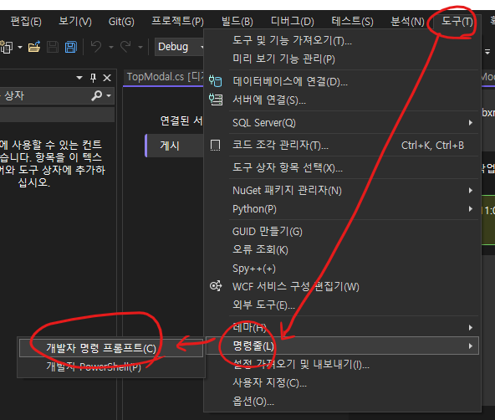Expand the NuGet package manager arrow
Viewport: 495px width, 420px height.
(471, 191)
